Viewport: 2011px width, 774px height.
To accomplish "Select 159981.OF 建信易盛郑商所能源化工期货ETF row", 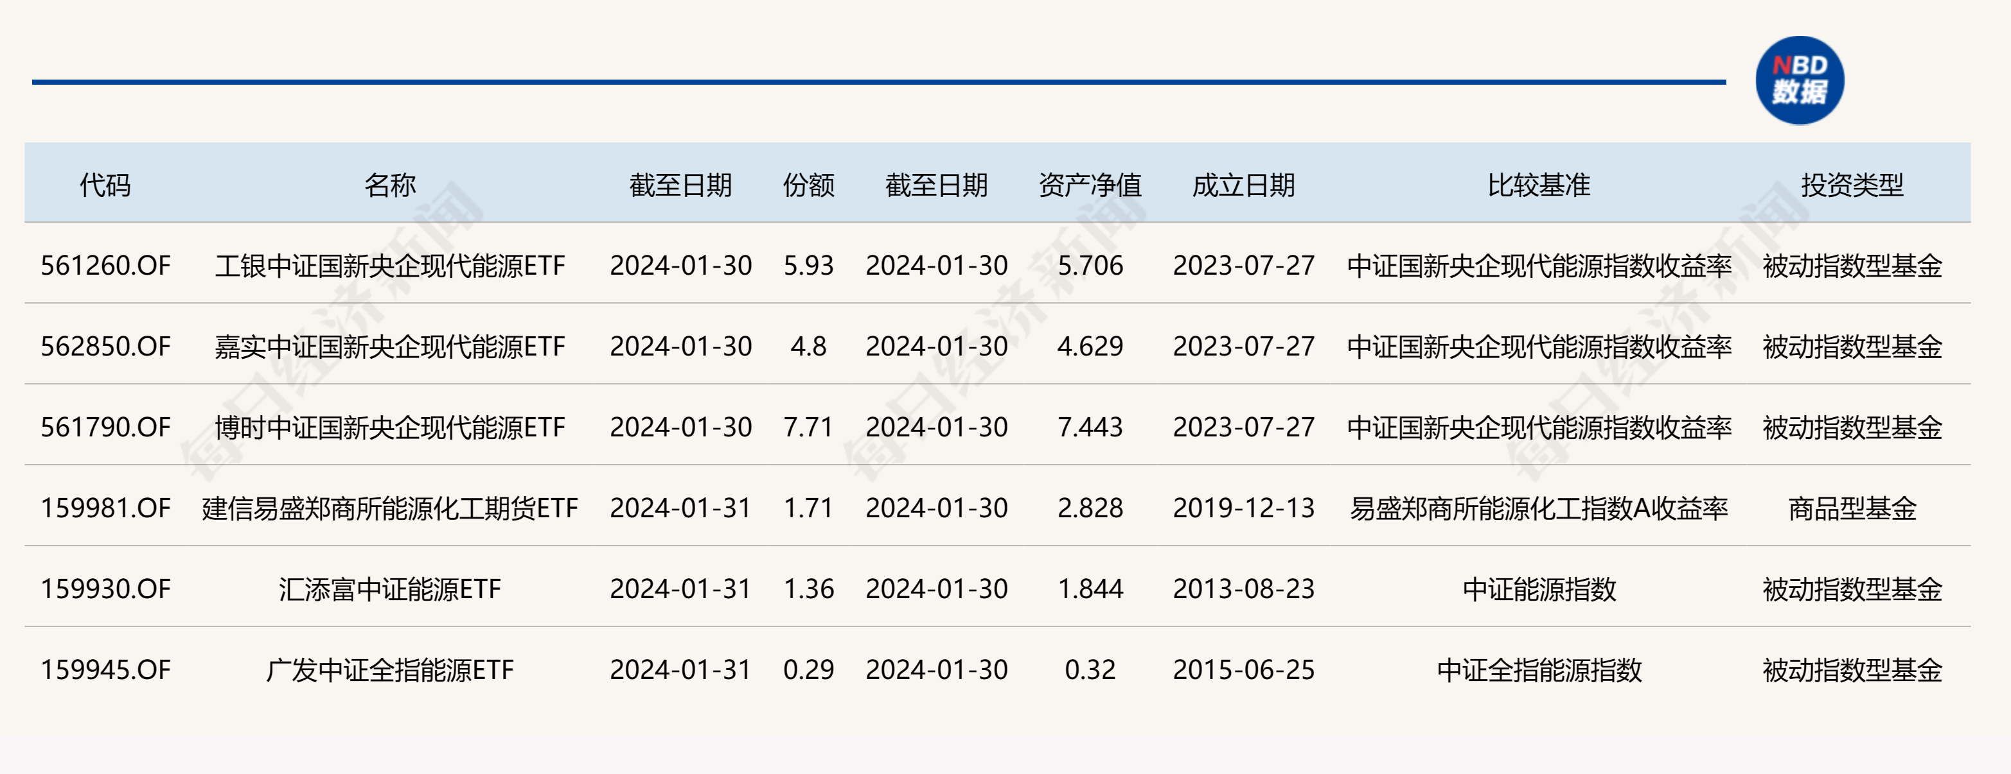I will pyautogui.click(x=1005, y=500).
